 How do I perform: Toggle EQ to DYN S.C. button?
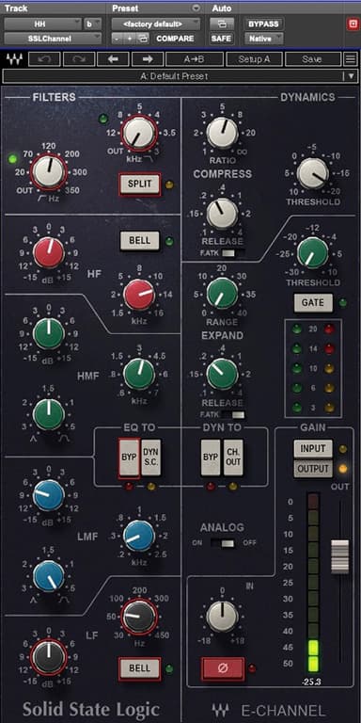point(151,457)
